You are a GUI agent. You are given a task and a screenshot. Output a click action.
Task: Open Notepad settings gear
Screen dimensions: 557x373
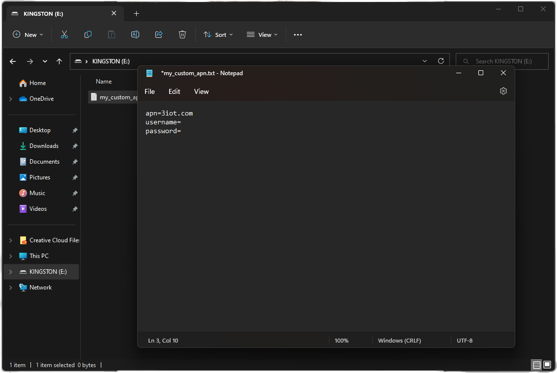pos(503,91)
